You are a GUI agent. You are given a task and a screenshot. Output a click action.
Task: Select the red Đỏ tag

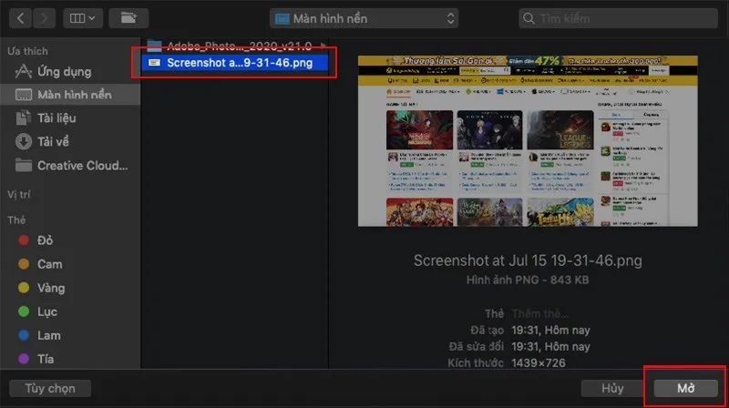(x=46, y=240)
